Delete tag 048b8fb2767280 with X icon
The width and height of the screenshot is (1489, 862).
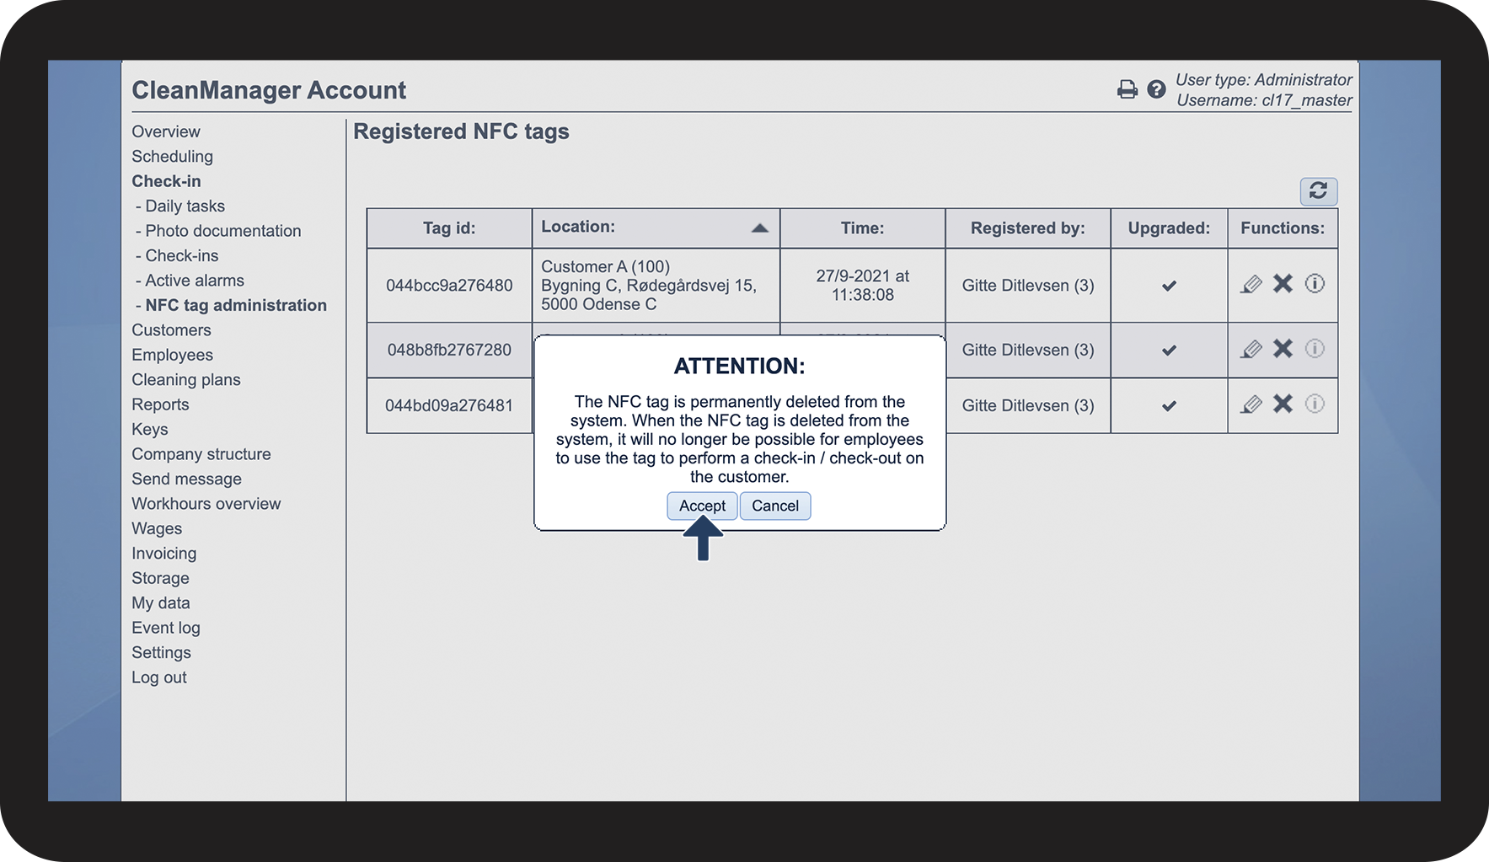tap(1283, 349)
